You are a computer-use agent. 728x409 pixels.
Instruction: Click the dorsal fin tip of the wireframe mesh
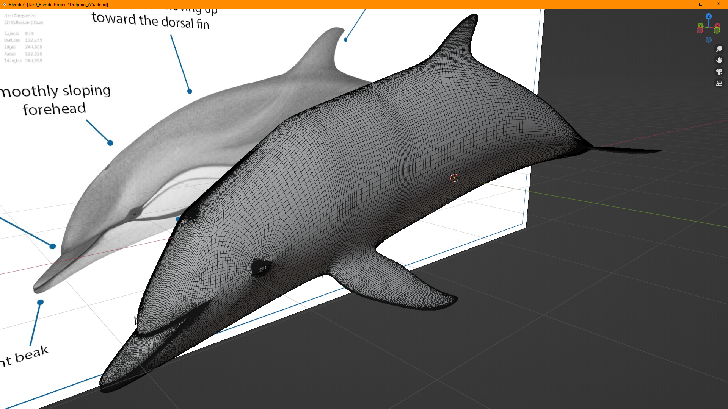pos(474,17)
